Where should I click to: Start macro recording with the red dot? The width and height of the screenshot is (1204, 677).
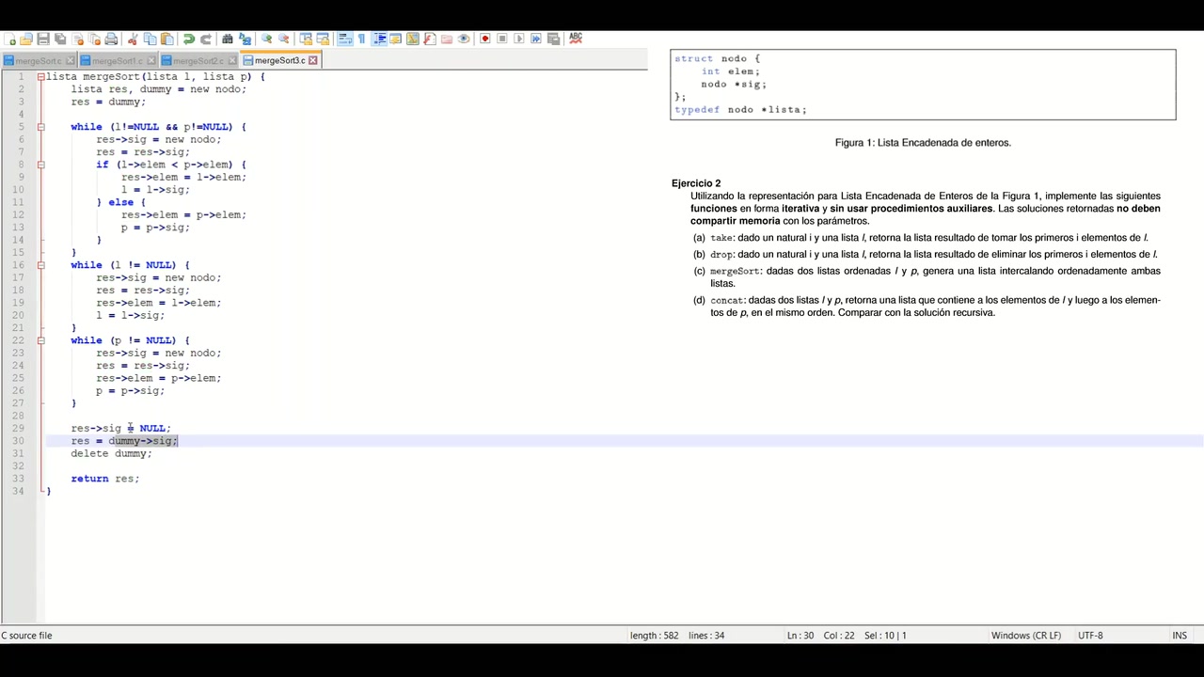(485, 39)
